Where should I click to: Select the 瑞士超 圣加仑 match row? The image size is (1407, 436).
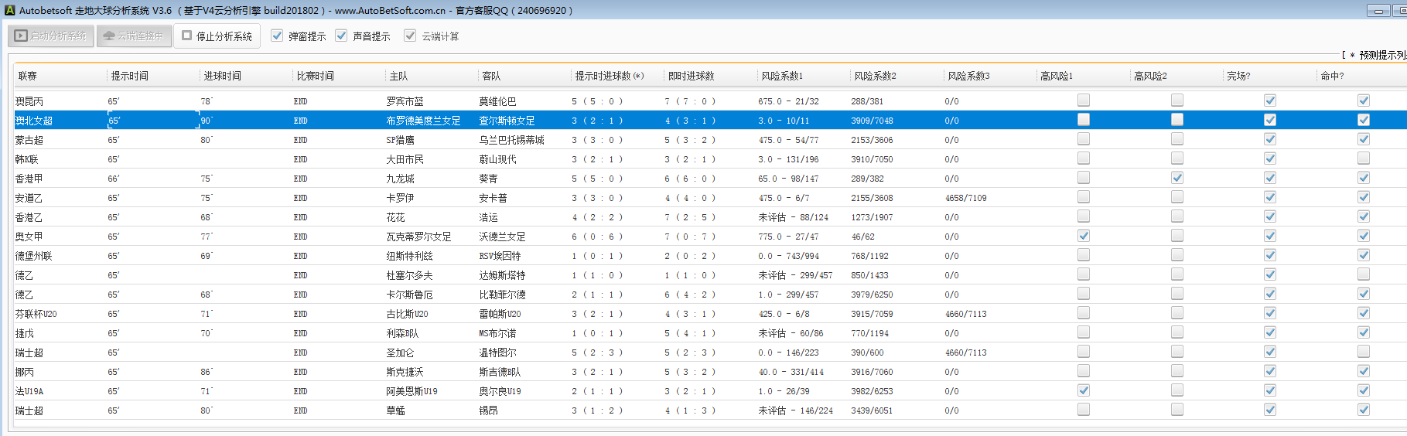coord(401,353)
